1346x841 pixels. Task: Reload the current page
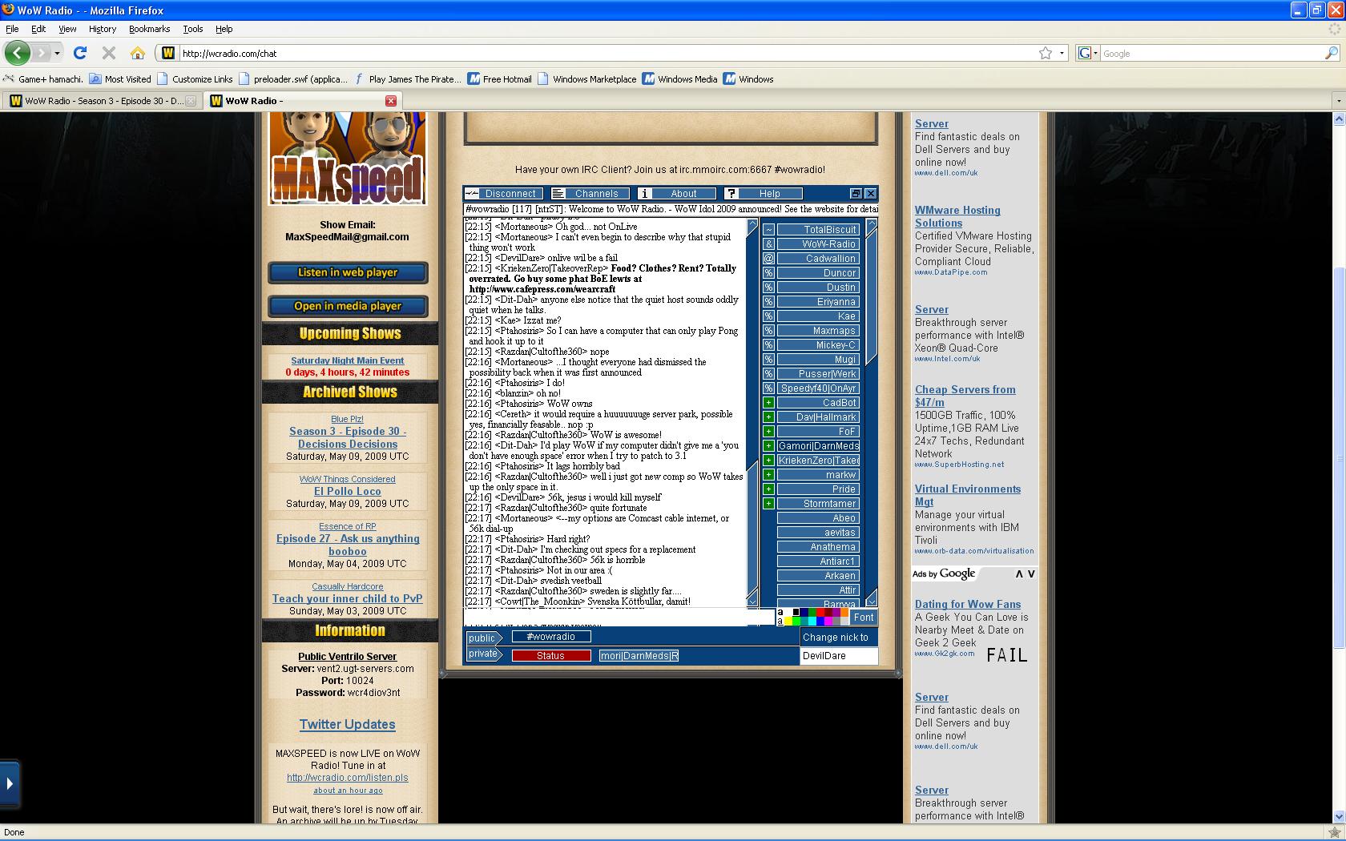click(80, 53)
